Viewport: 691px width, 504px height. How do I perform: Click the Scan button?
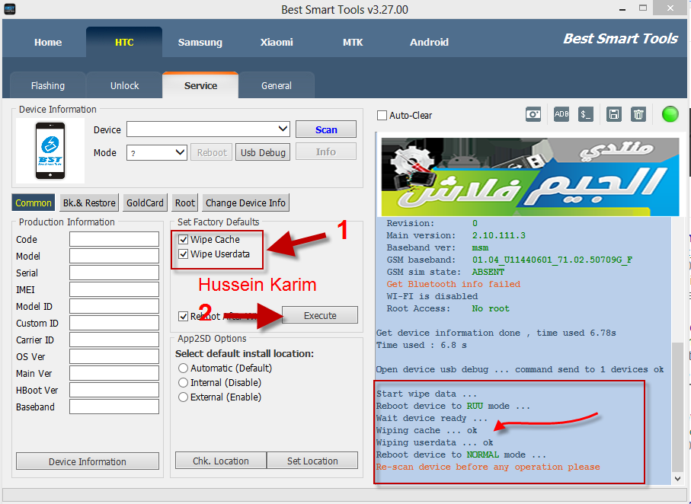pyautogui.click(x=326, y=129)
